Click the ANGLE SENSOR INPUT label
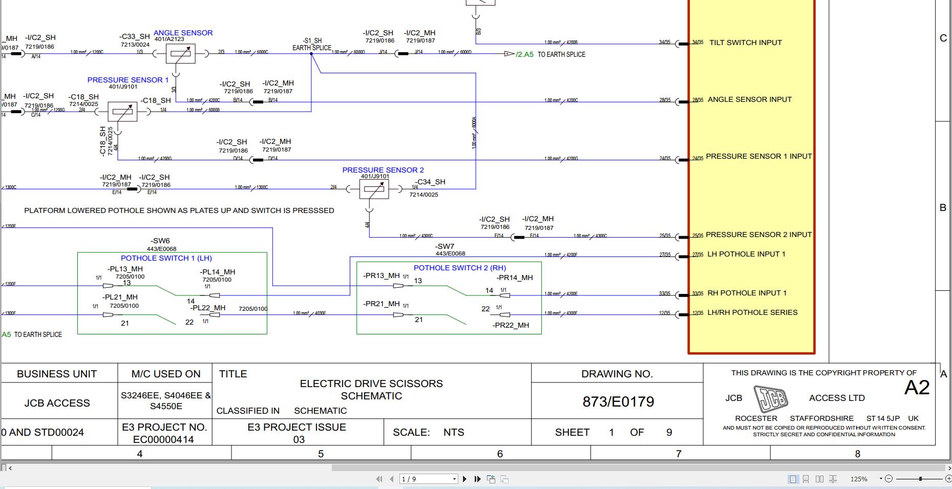952x489 pixels. (750, 99)
